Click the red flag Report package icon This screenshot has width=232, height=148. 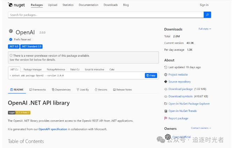coord(166,118)
